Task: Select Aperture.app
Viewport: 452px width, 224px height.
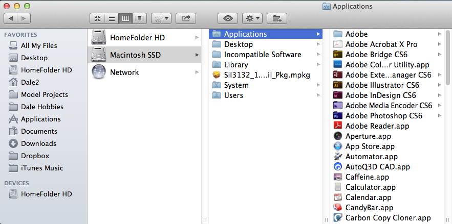Action: 388,136
